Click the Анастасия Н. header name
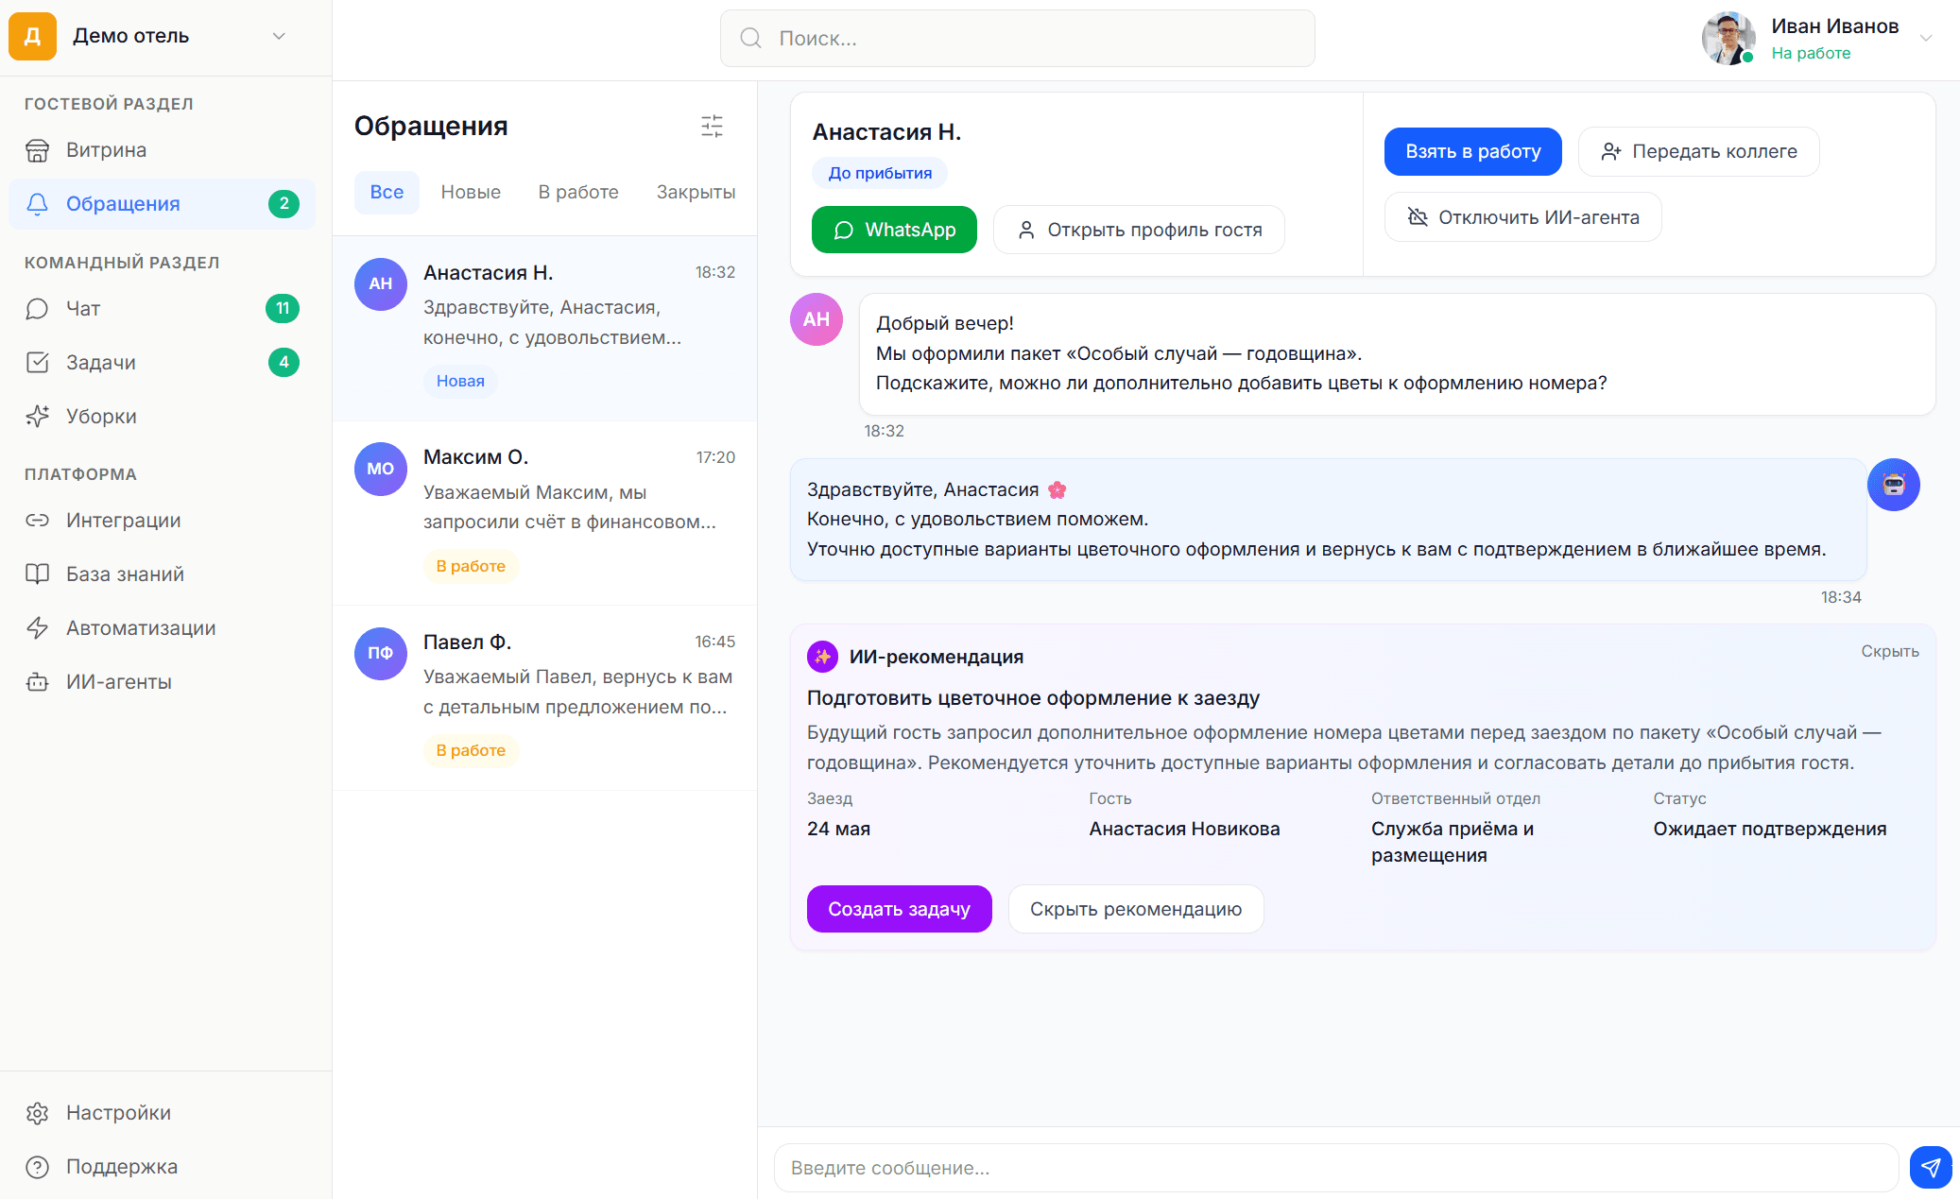 [886, 132]
